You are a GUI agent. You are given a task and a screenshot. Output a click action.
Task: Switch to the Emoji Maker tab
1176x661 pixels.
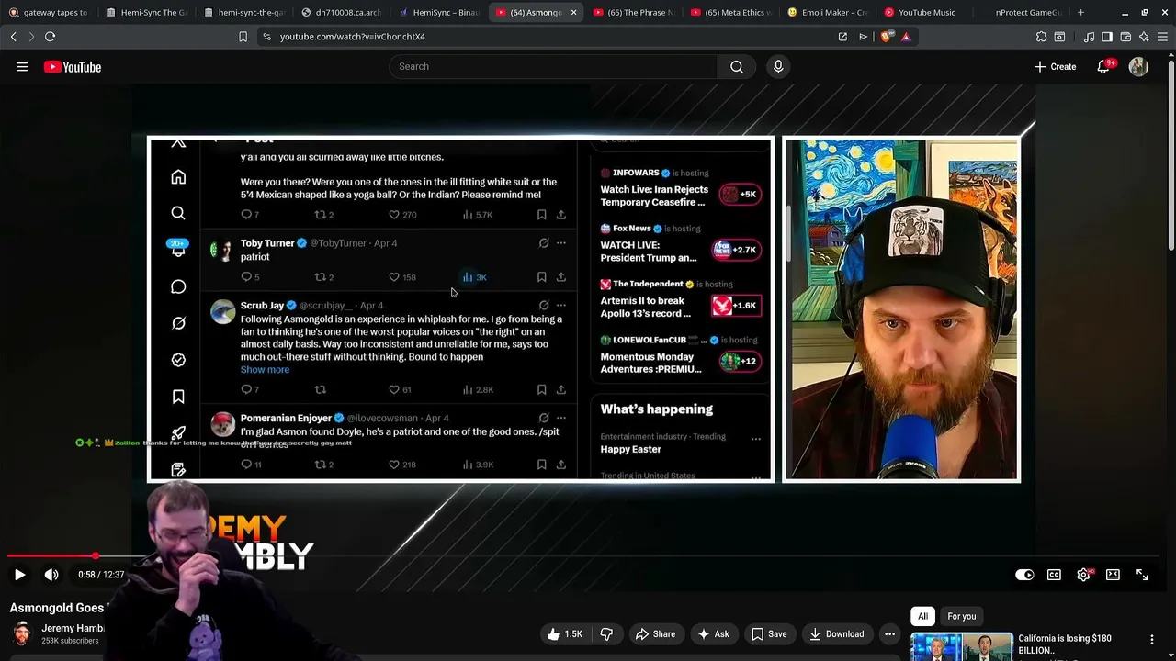click(828, 12)
